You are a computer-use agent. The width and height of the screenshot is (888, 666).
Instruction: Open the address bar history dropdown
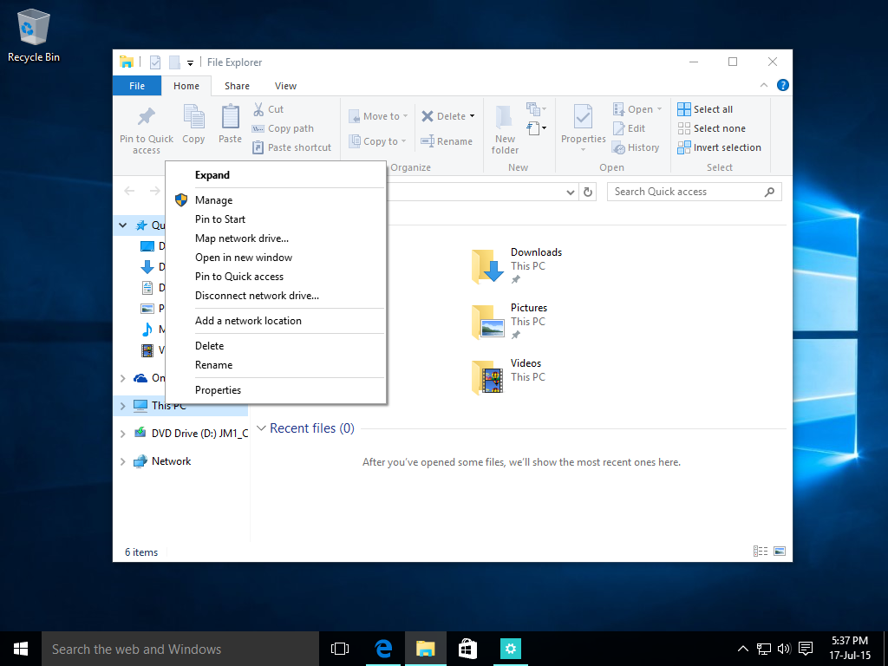(571, 193)
